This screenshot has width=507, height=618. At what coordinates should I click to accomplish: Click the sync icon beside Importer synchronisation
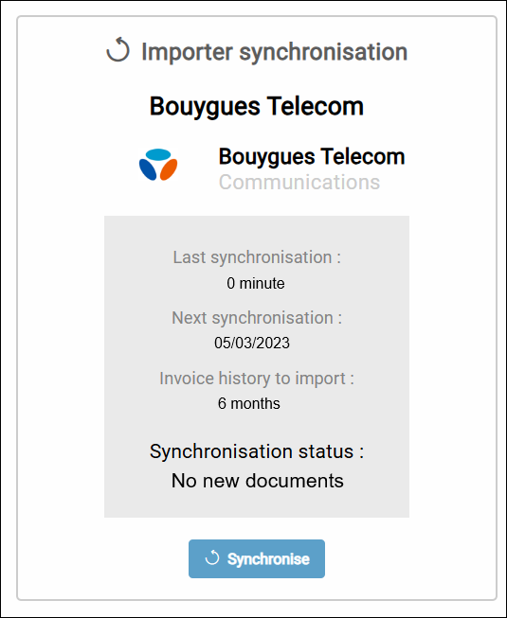118,50
